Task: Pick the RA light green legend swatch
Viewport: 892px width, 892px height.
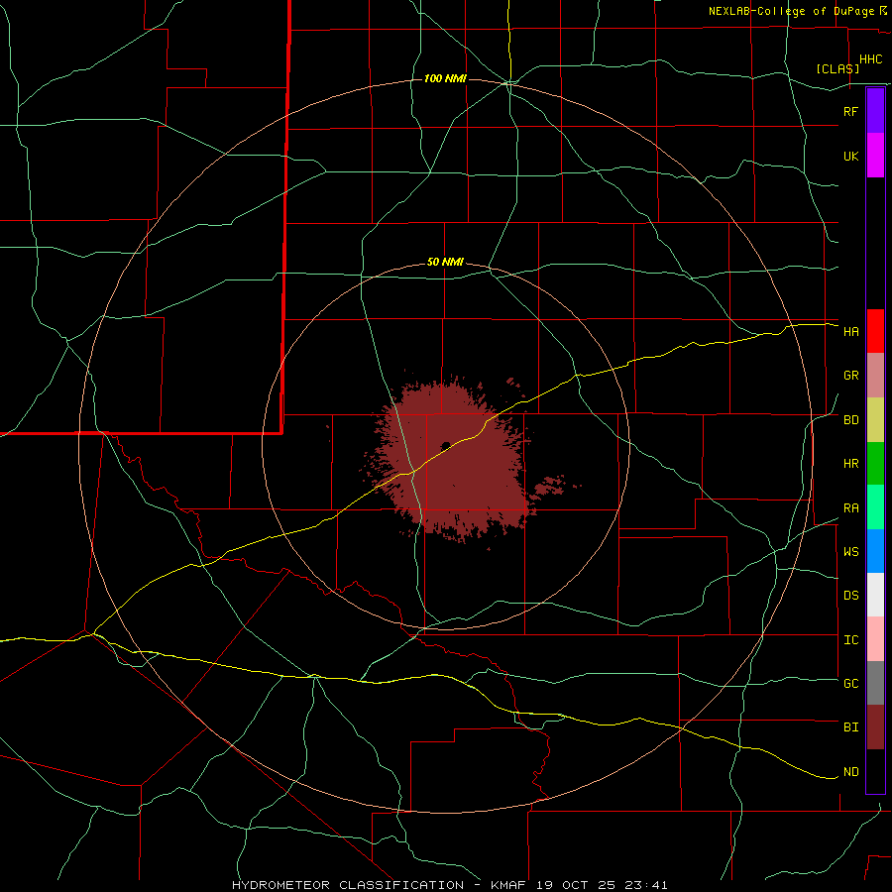Action: click(x=875, y=507)
